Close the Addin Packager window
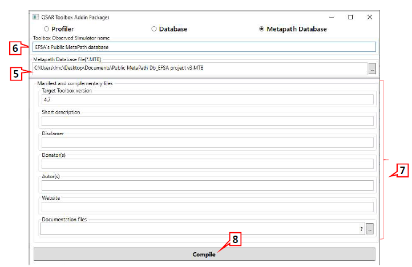 [369, 17]
